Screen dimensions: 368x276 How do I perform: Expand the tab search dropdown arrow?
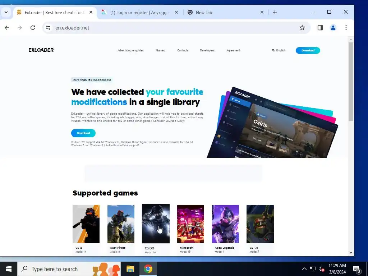pyautogui.click(x=6, y=12)
